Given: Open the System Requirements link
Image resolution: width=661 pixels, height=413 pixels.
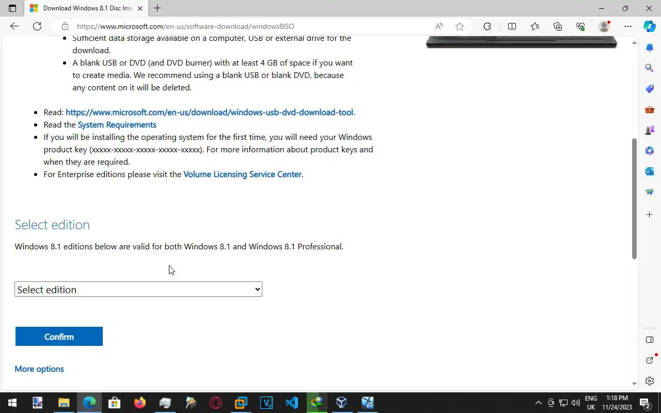Looking at the screenshot, I should (x=117, y=124).
